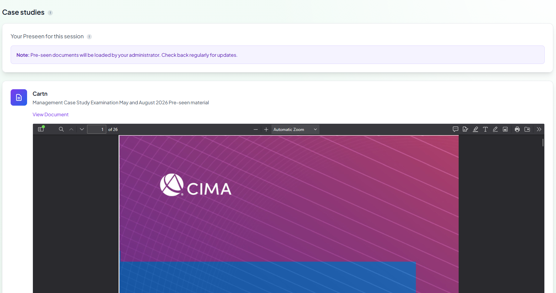The height and width of the screenshot is (293, 556).
Task: Toggle the PDF viewer sidebar
Action: 41,129
